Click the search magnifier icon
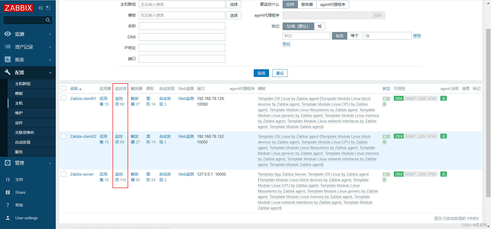Viewport: 491px width, 229px height. 48,20
